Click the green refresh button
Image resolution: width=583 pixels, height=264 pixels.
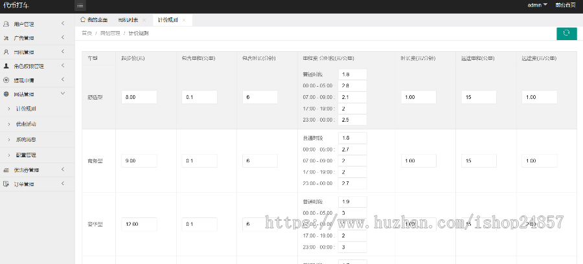[567, 34]
